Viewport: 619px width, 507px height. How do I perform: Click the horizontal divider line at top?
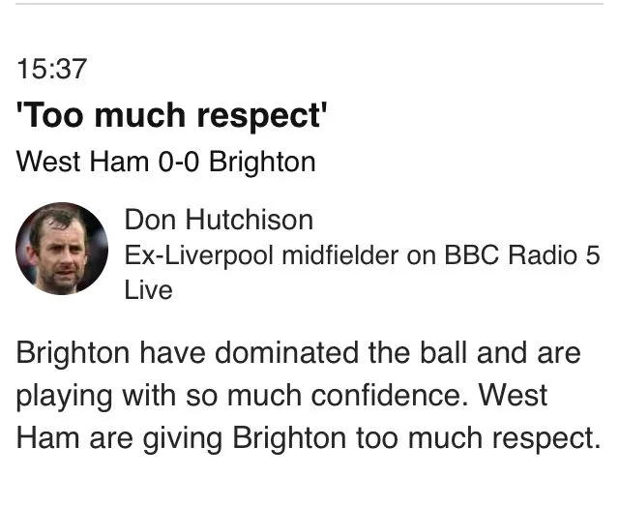(x=309, y=4)
